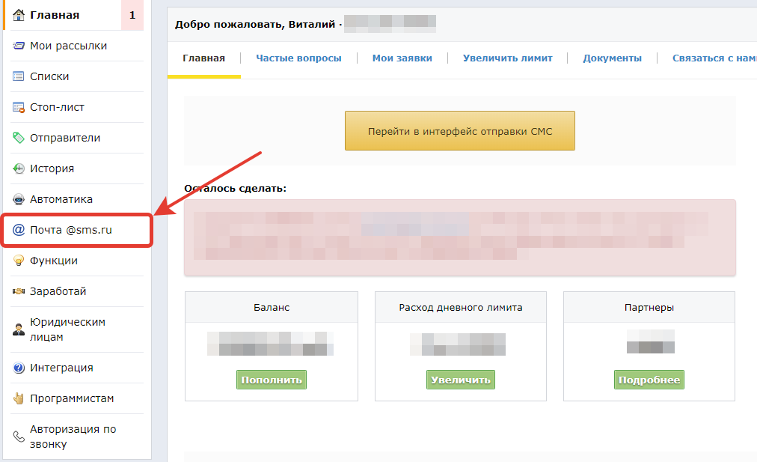The width and height of the screenshot is (757, 462).
Task: Click the handshake icon for Заработай
Action: (19, 291)
